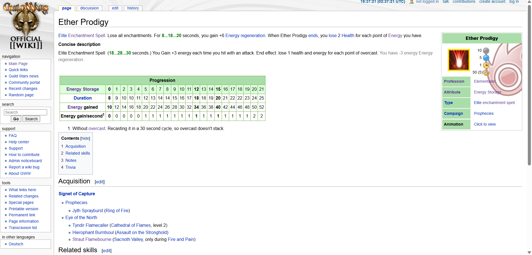Open Hierophant Burntsoul link
Viewport: 532px width, 255px height.
[93, 232]
